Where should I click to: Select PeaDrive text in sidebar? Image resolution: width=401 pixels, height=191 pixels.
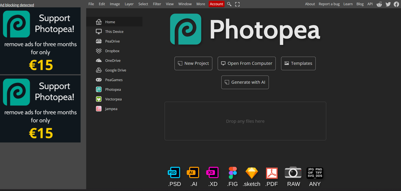112,41
